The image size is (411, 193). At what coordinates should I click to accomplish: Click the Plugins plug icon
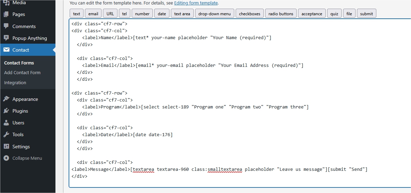[6, 111]
